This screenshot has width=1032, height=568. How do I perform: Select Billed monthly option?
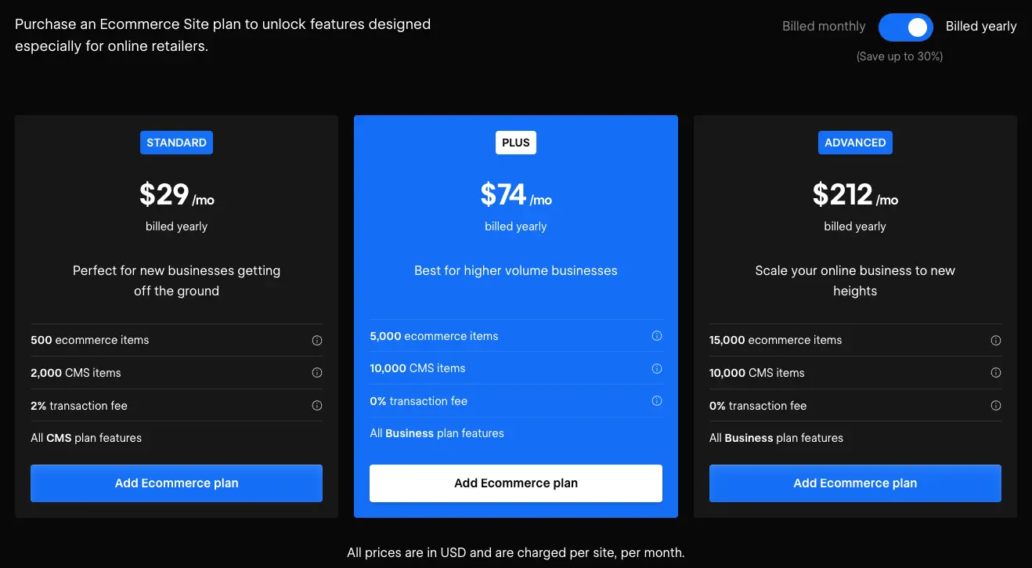point(824,27)
